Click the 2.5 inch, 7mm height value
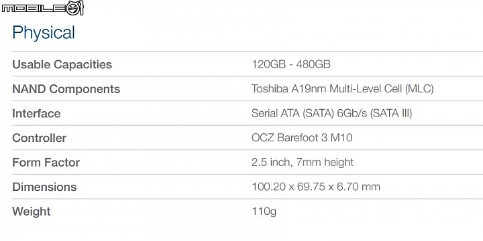Image resolution: width=483 pixels, height=241 pixels. click(x=303, y=162)
